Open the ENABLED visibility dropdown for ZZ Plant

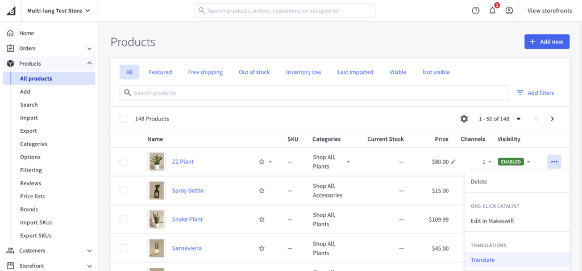coord(528,162)
